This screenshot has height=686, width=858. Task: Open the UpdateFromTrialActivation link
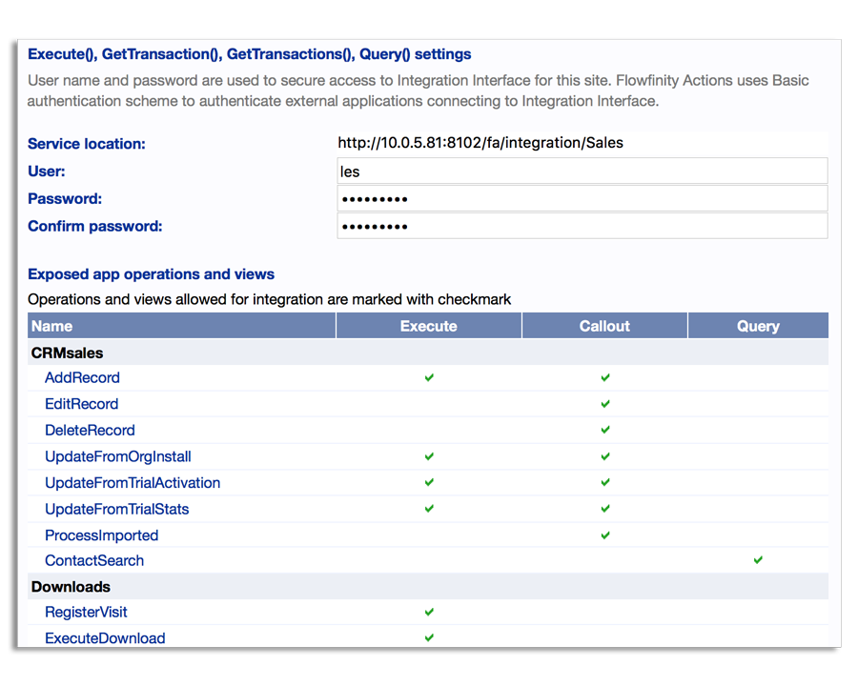133,483
